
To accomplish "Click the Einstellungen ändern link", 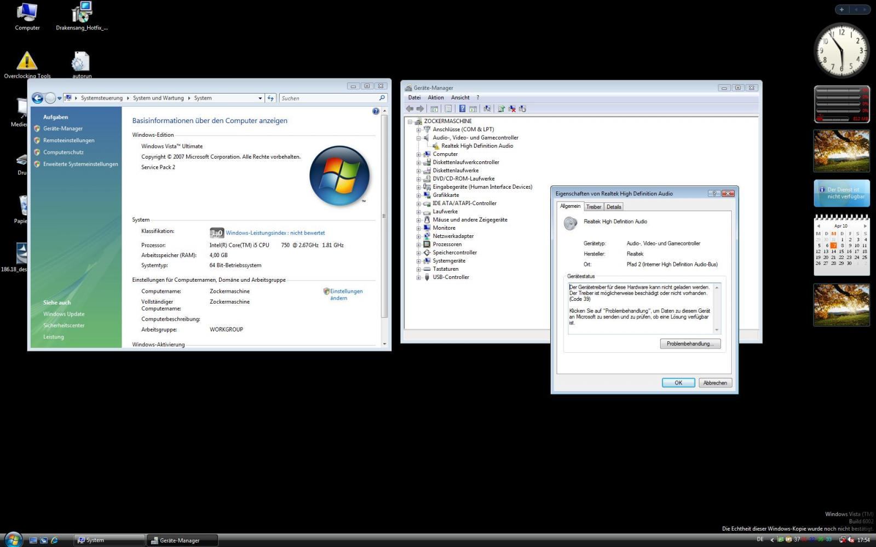I will pyautogui.click(x=346, y=295).
